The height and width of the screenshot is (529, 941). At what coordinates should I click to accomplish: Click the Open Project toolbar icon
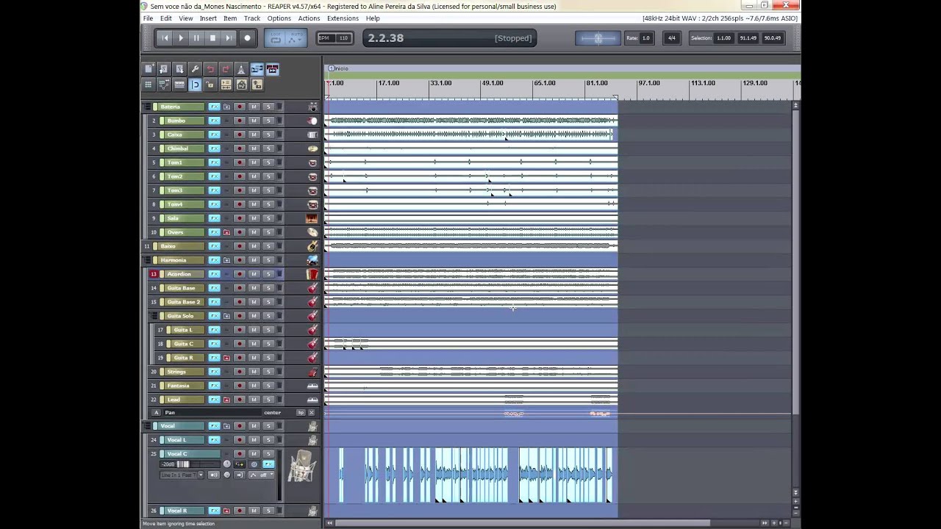pos(164,69)
